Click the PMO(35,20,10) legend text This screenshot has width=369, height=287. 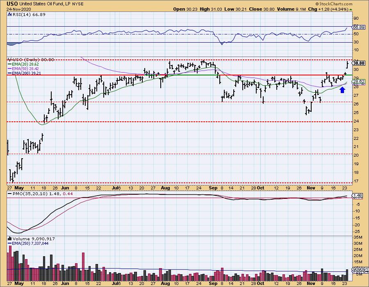click(x=30, y=194)
